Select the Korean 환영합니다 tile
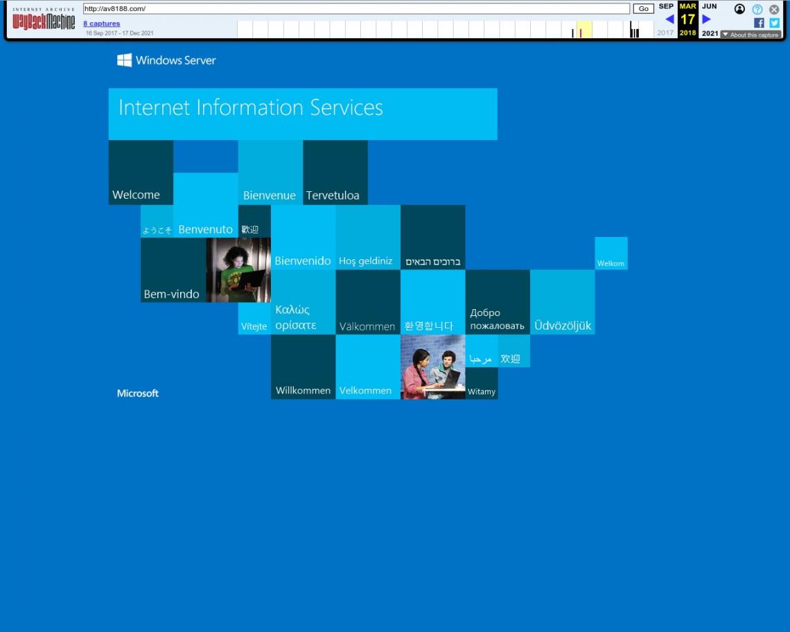Screen dimensions: 790x632 click(433, 302)
